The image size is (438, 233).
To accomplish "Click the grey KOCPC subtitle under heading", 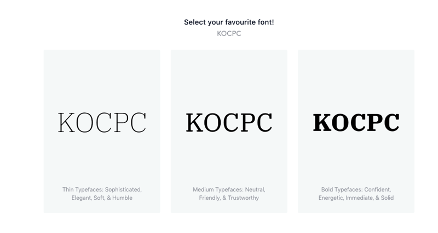I will (x=229, y=33).
